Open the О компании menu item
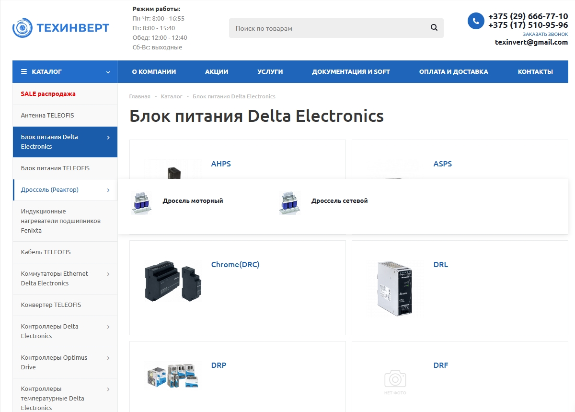 [154, 71]
